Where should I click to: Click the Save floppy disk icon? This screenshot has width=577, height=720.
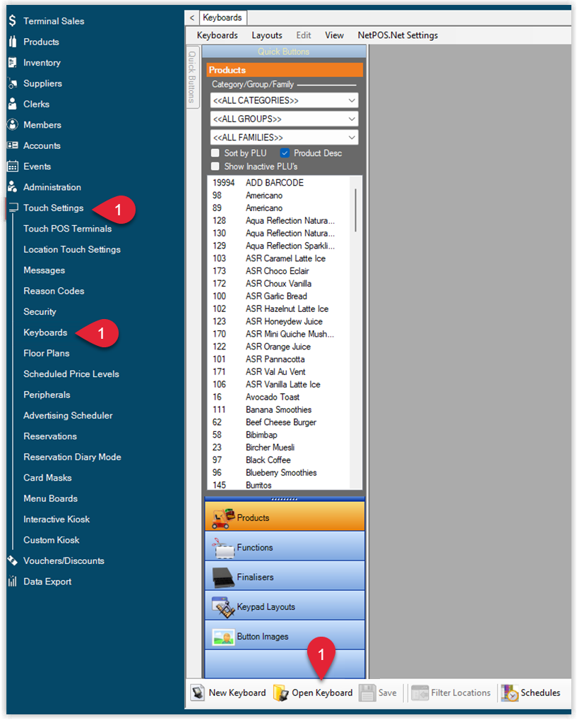coord(367,693)
